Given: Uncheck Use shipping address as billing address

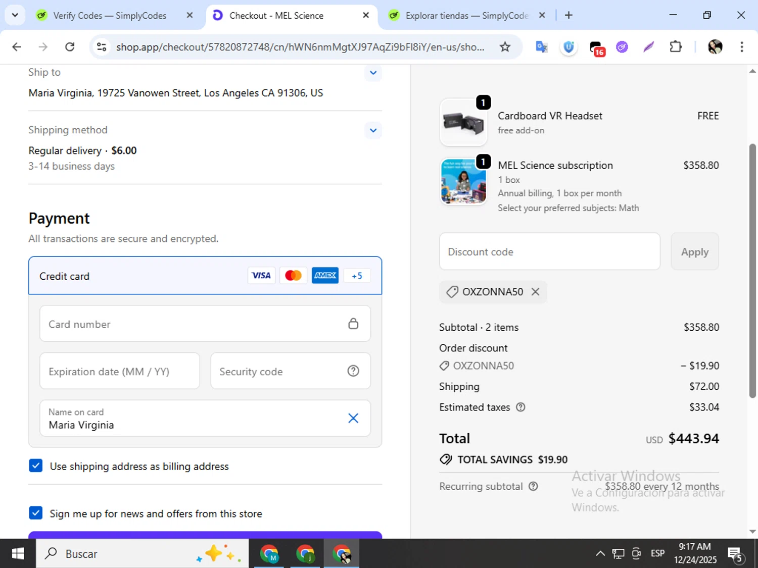Looking at the screenshot, I should [36, 466].
